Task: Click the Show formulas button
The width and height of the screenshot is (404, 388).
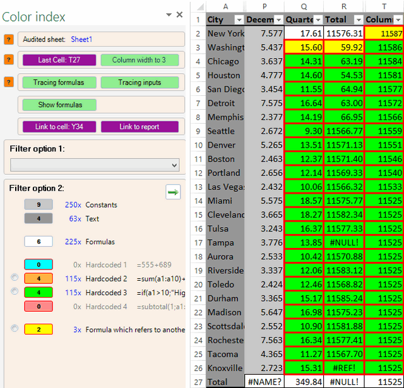Action: pyautogui.click(x=59, y=105)
